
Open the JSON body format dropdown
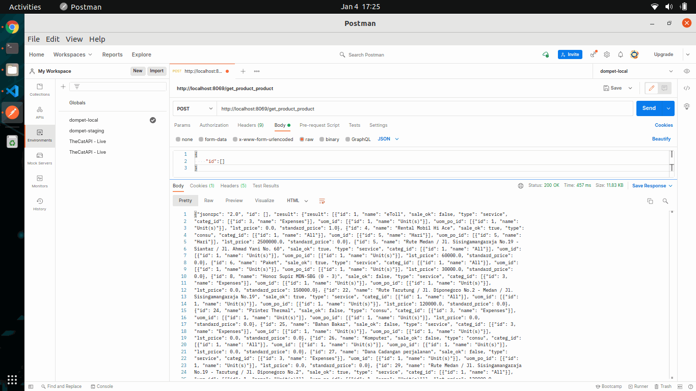tap(388, 139)
